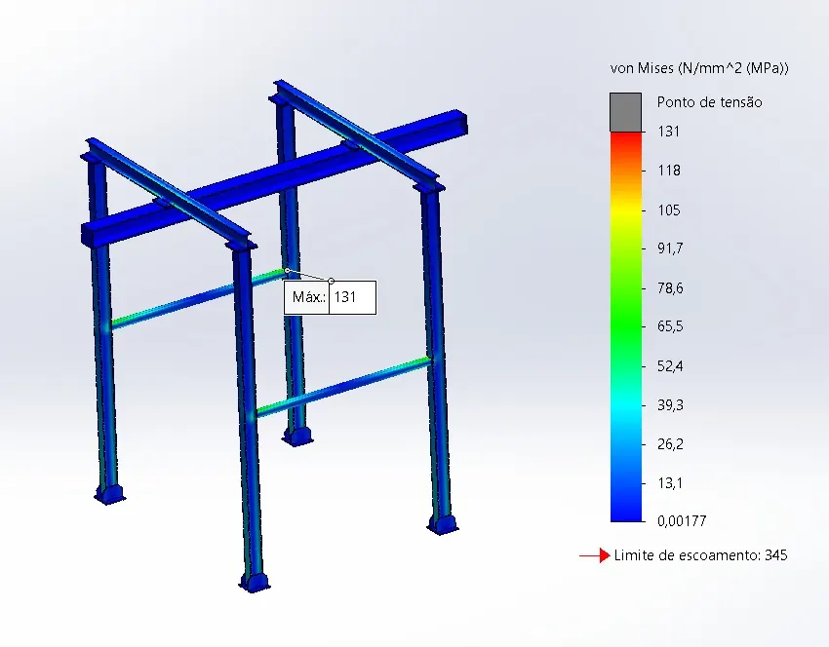Select the von Mises (N/mm^2 (MPa)) legend title
This screenshot has height=647, width=829.
click(699, 68)
